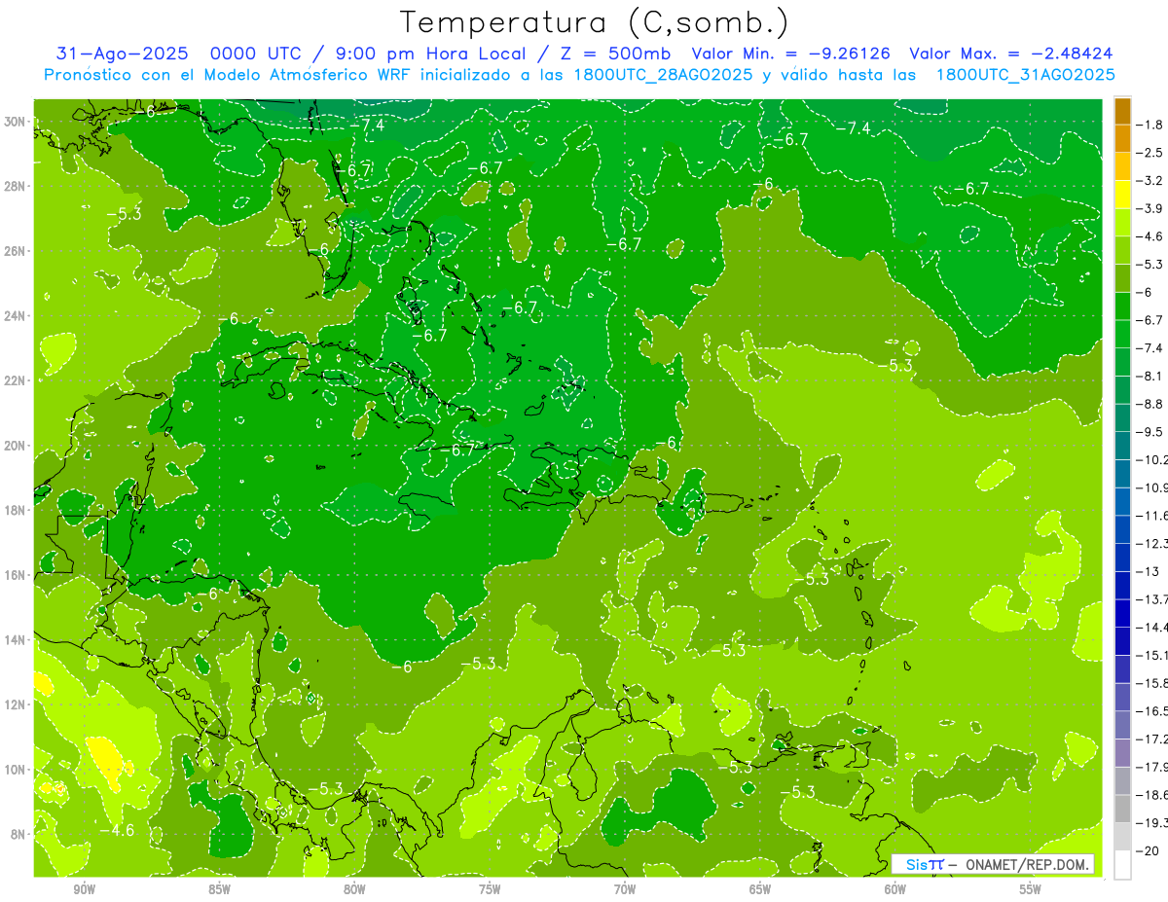Click the "18N" latitude axis label

[x=15, y=511]
